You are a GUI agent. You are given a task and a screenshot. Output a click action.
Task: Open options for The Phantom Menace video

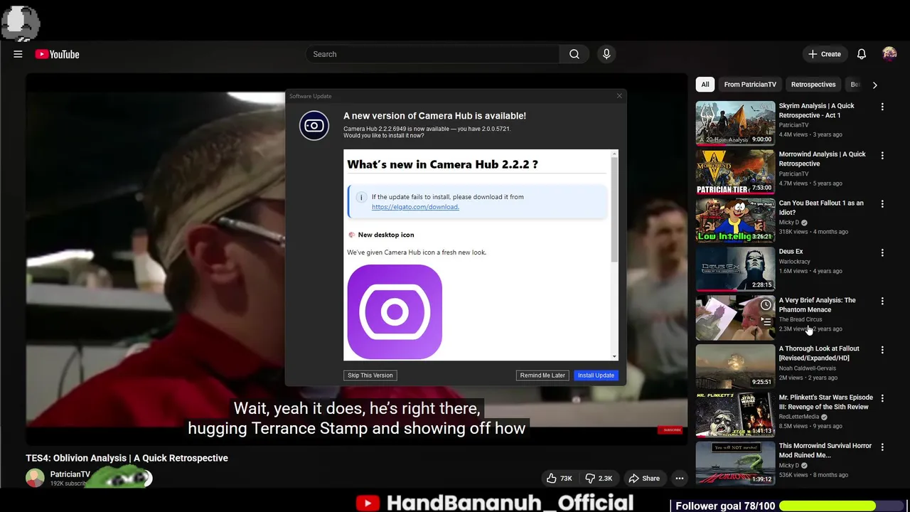click(882, 302)
